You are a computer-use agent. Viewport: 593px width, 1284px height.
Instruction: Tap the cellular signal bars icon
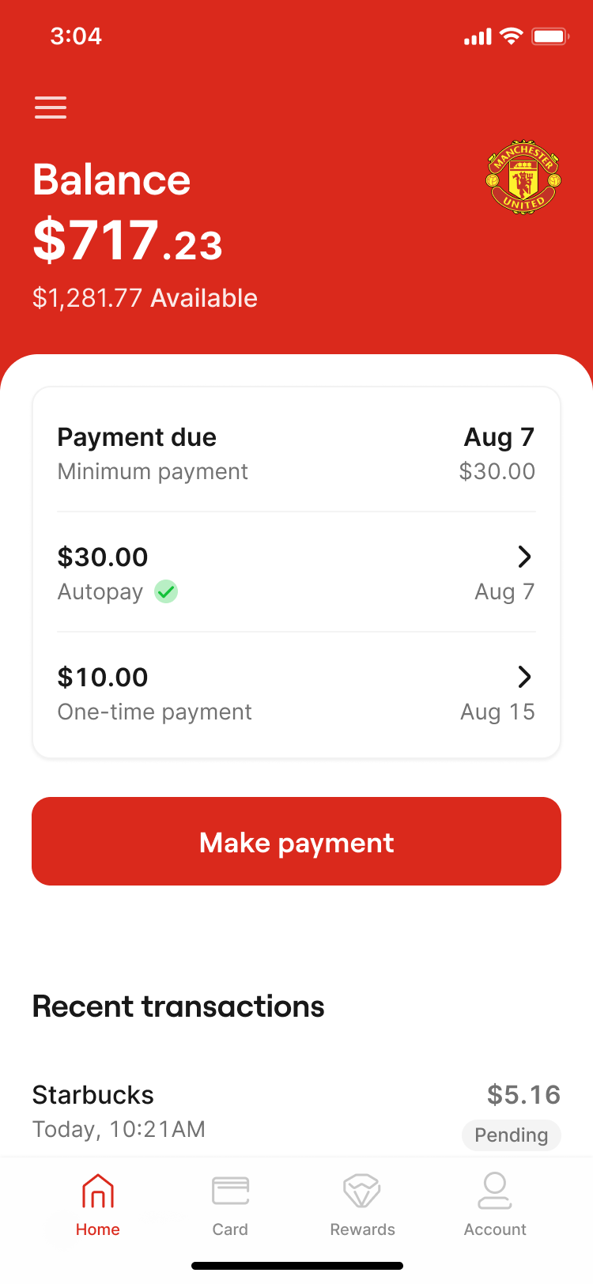click(478, 36)
